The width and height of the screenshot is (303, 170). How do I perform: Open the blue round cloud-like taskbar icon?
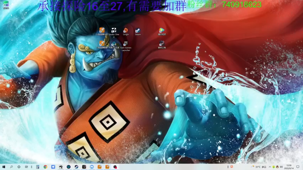click(x=92, y=167)
